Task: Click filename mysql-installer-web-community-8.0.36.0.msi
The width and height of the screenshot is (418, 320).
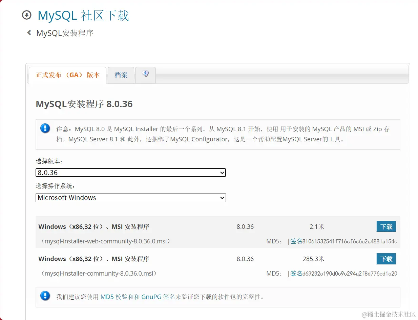Action: coord(106,241)
